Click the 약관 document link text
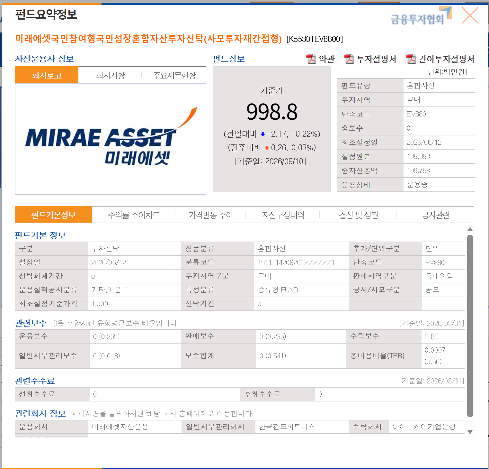This screenshot has width=489, height=469. point(327,59)
